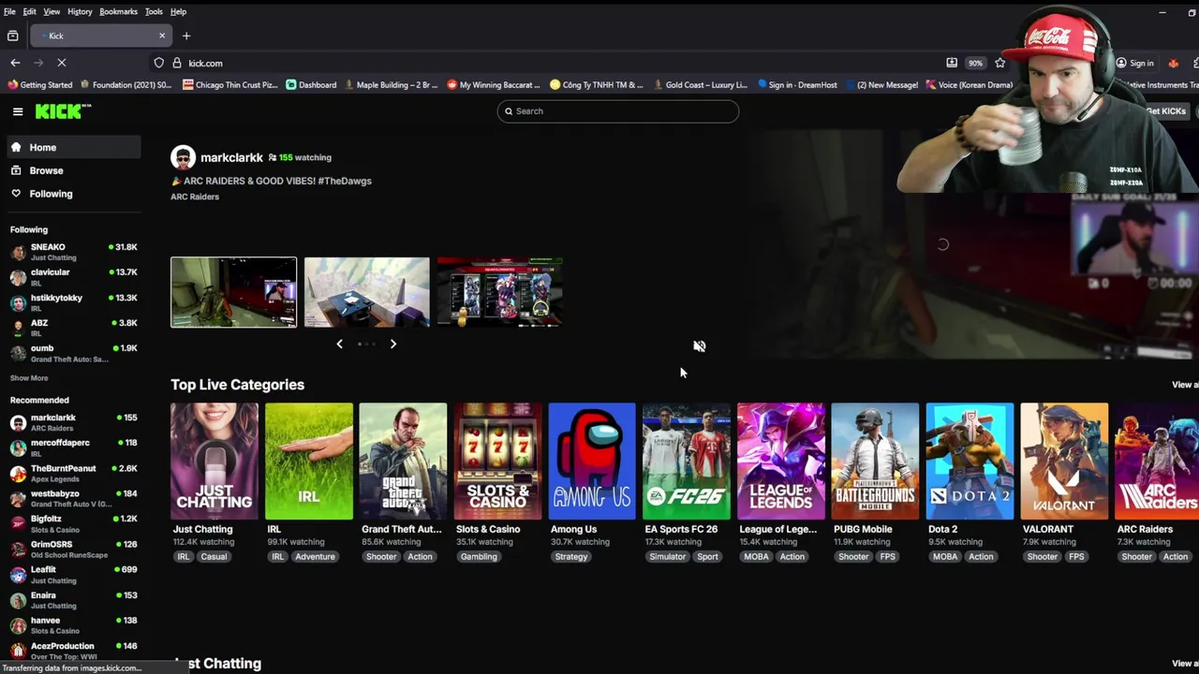Open the Bookmarks menu in Firefox
The width and height of the screenshot is (1199, 674).
tap(118, 11)
